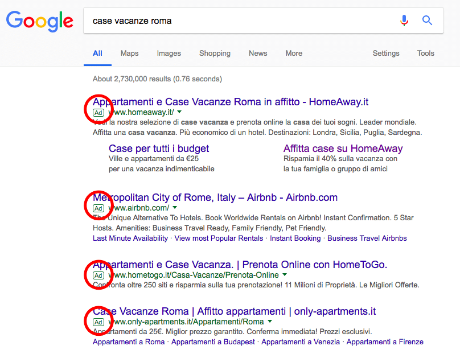Open the only-apartments.it ad title link
The width and height of the screenshot is (460, 354).
coord(234,311)
